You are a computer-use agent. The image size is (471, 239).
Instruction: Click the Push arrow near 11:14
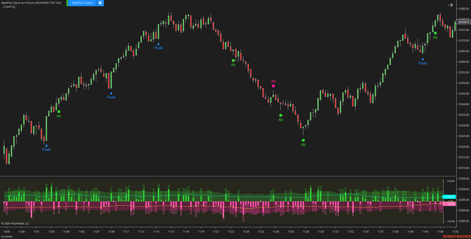tap(158, 44)
